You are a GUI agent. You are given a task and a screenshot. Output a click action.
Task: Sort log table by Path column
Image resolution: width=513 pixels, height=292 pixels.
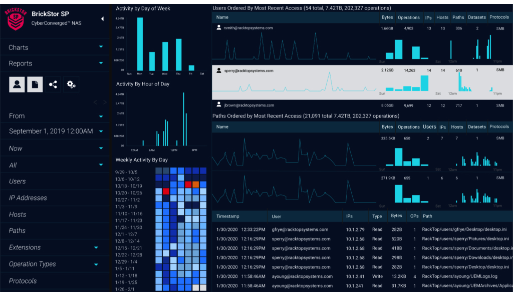pos(427,216)
